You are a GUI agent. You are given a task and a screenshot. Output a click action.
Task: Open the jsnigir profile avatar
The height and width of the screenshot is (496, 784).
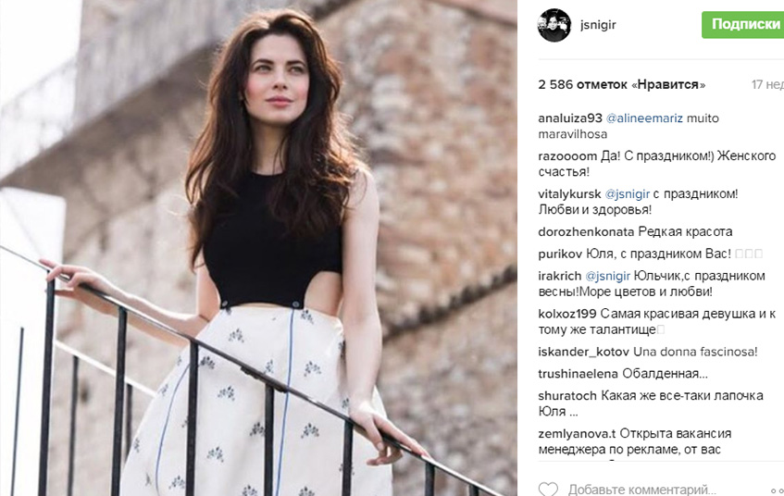(554, 25)
